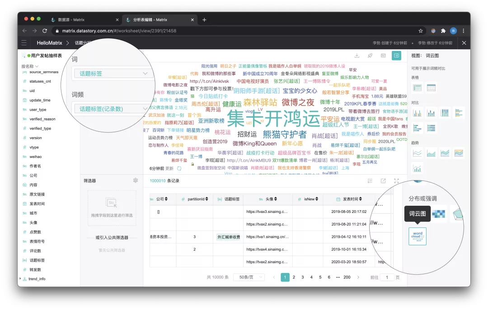Toggle the teal chart-panel collapse button
The image size is (488, 310).
click(396, 56)
